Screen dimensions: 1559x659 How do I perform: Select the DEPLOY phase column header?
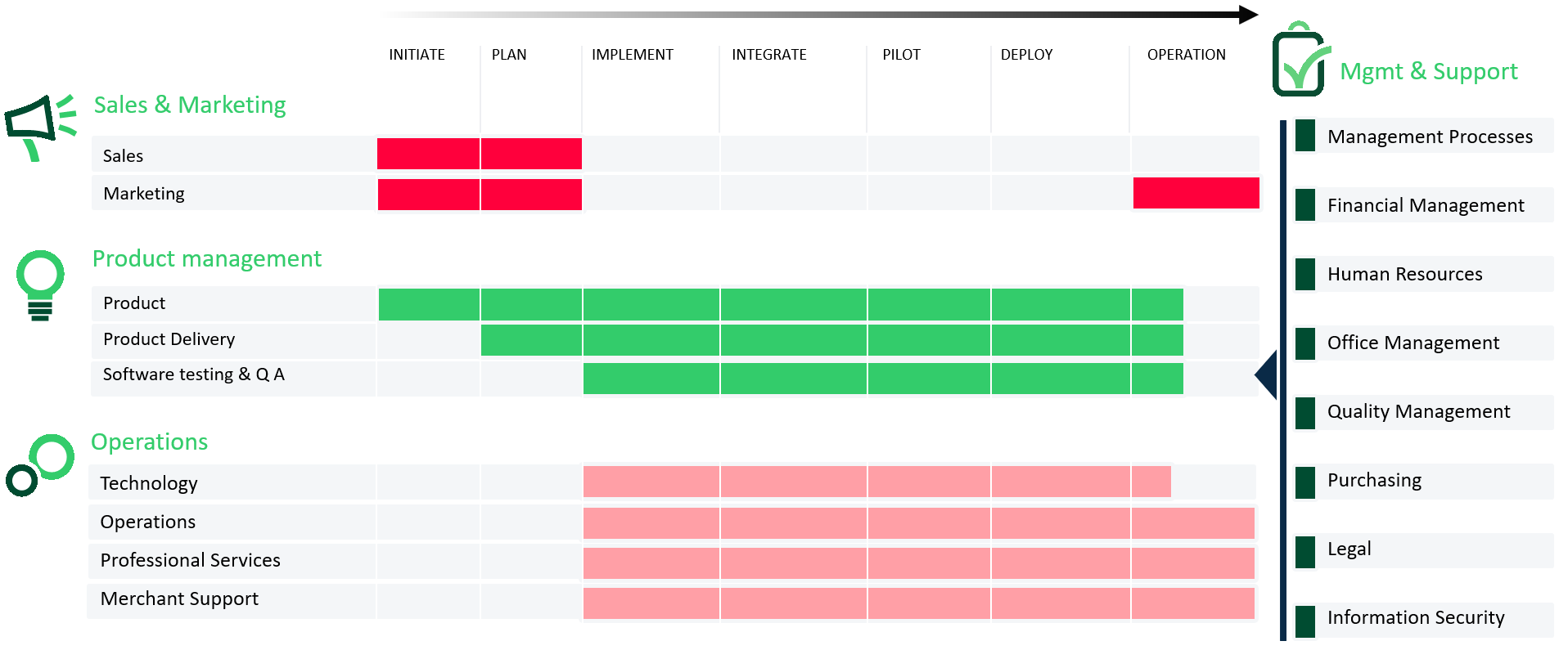[x=1026, y=55]
